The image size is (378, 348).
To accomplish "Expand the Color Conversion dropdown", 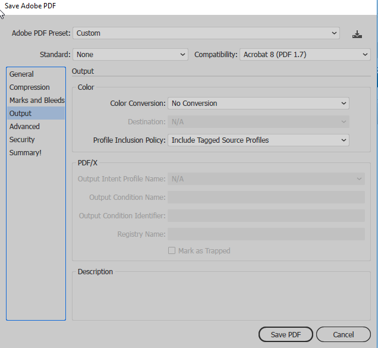I will click(259, 104).
